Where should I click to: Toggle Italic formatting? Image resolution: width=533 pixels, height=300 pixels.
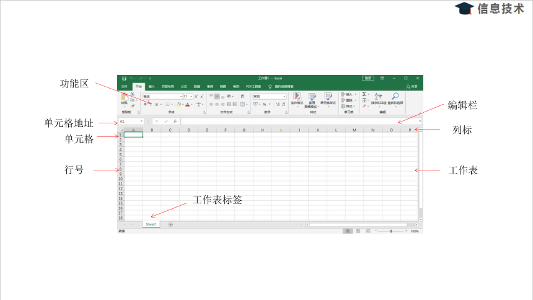pos(151,104)
